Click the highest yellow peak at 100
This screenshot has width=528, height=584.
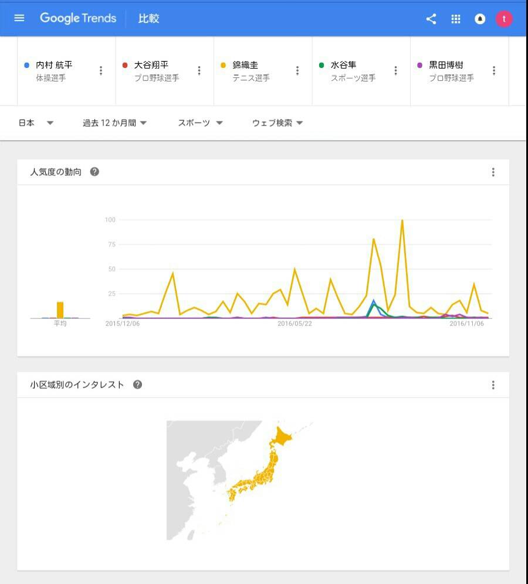coord(402,220)
